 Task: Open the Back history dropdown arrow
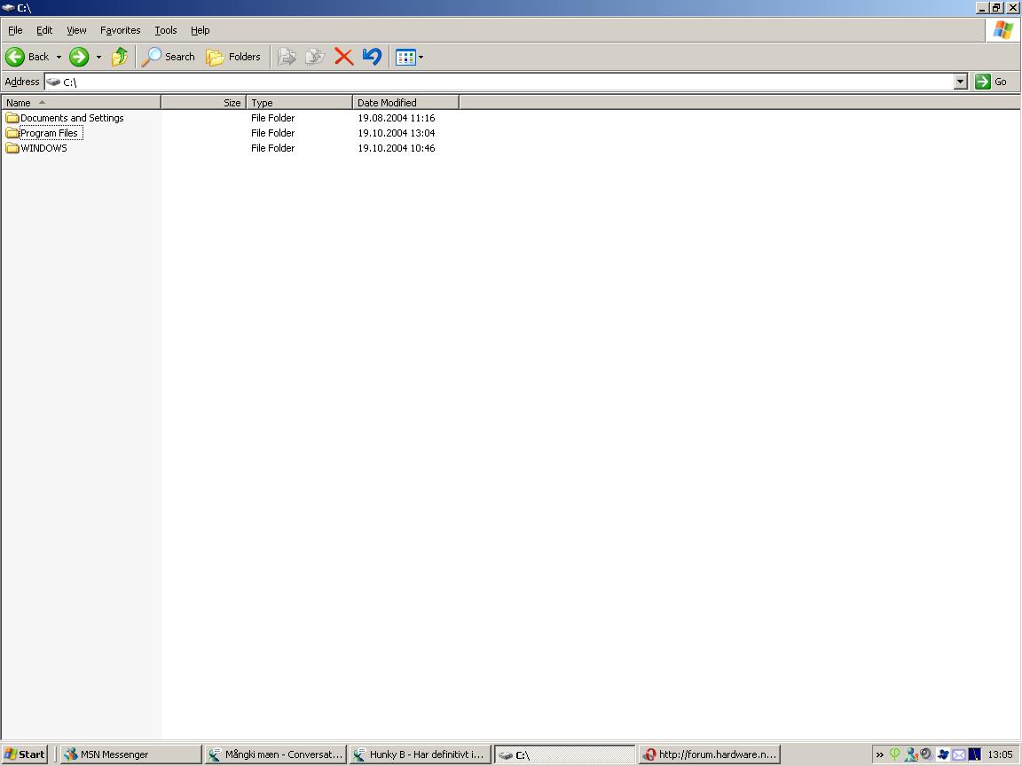coord(59,58)
